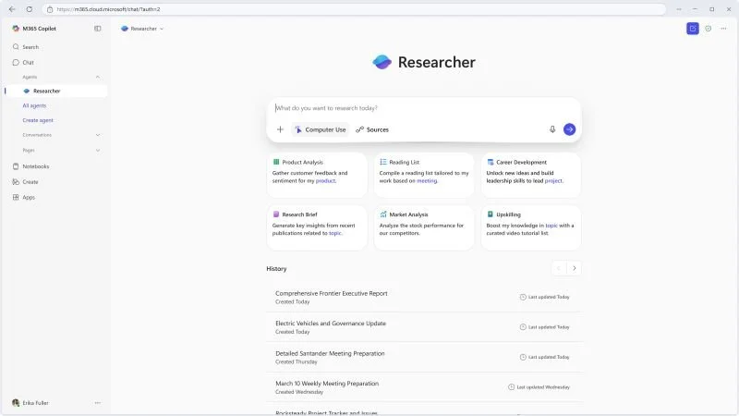Viewport: 739px width, 416px height.
Task: Open the Sources picker
Action: 372,129
